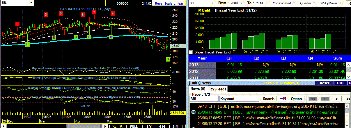
Task: Click the 2,824,300 volume value label
Action: pyautogui.click(x=177, y=112)
